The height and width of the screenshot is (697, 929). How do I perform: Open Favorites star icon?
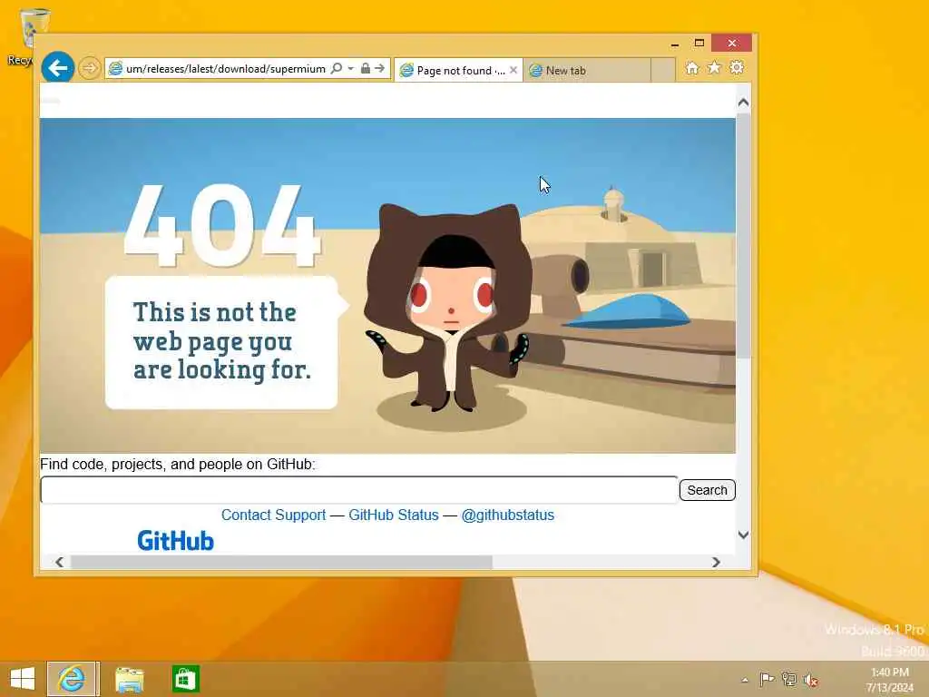coord(714,67)
